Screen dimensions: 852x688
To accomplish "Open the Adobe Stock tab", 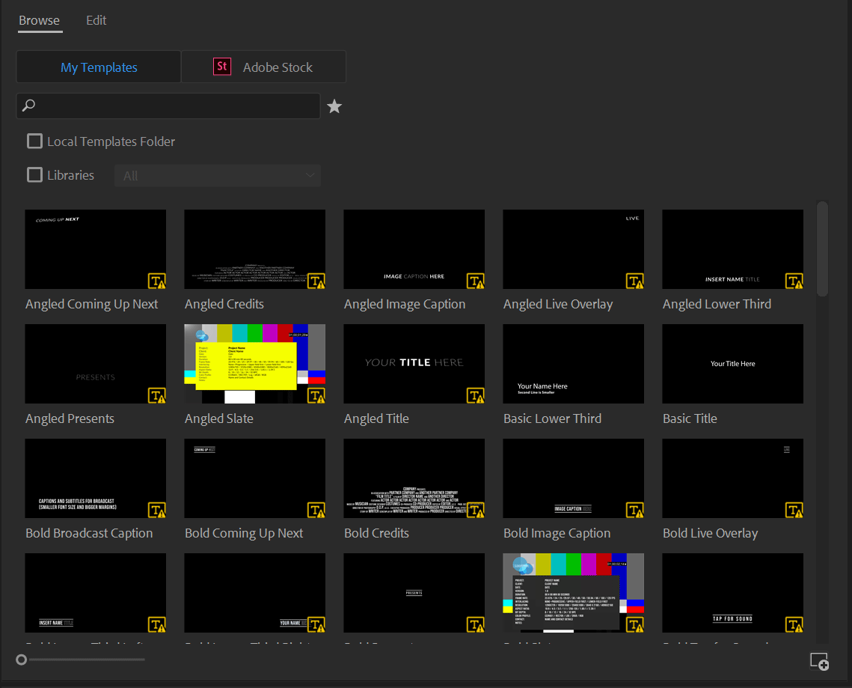I will click(263, 67).
